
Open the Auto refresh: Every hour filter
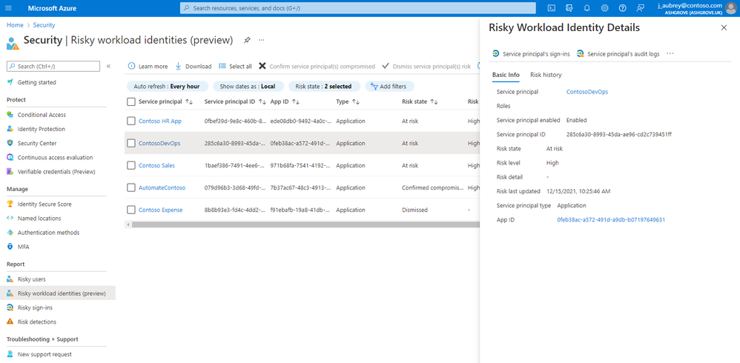point(168,86)
